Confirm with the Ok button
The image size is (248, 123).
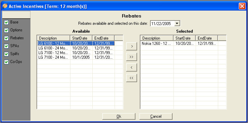[119, 116]
